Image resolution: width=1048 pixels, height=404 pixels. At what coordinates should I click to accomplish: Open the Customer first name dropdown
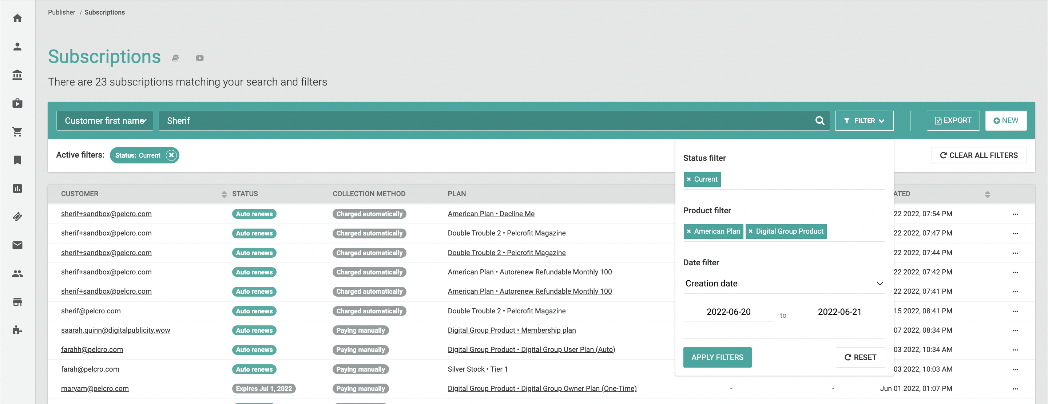click(x=104, y=121)
